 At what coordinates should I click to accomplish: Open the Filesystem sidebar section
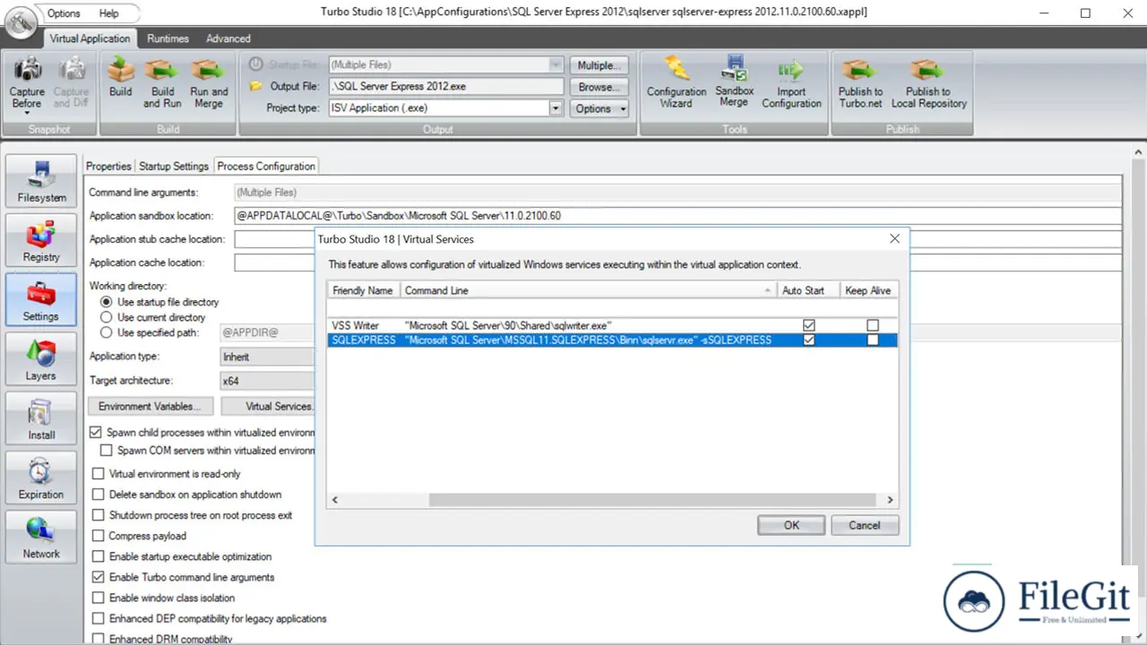tap(41, 179)
